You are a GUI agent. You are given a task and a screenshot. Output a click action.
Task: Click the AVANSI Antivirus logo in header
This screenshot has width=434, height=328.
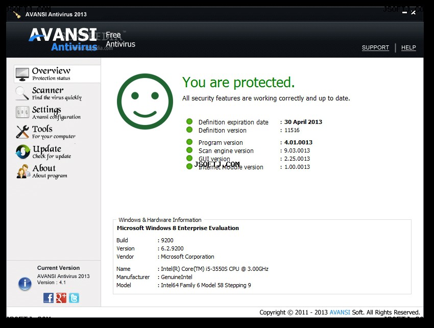tap(63, 39)
